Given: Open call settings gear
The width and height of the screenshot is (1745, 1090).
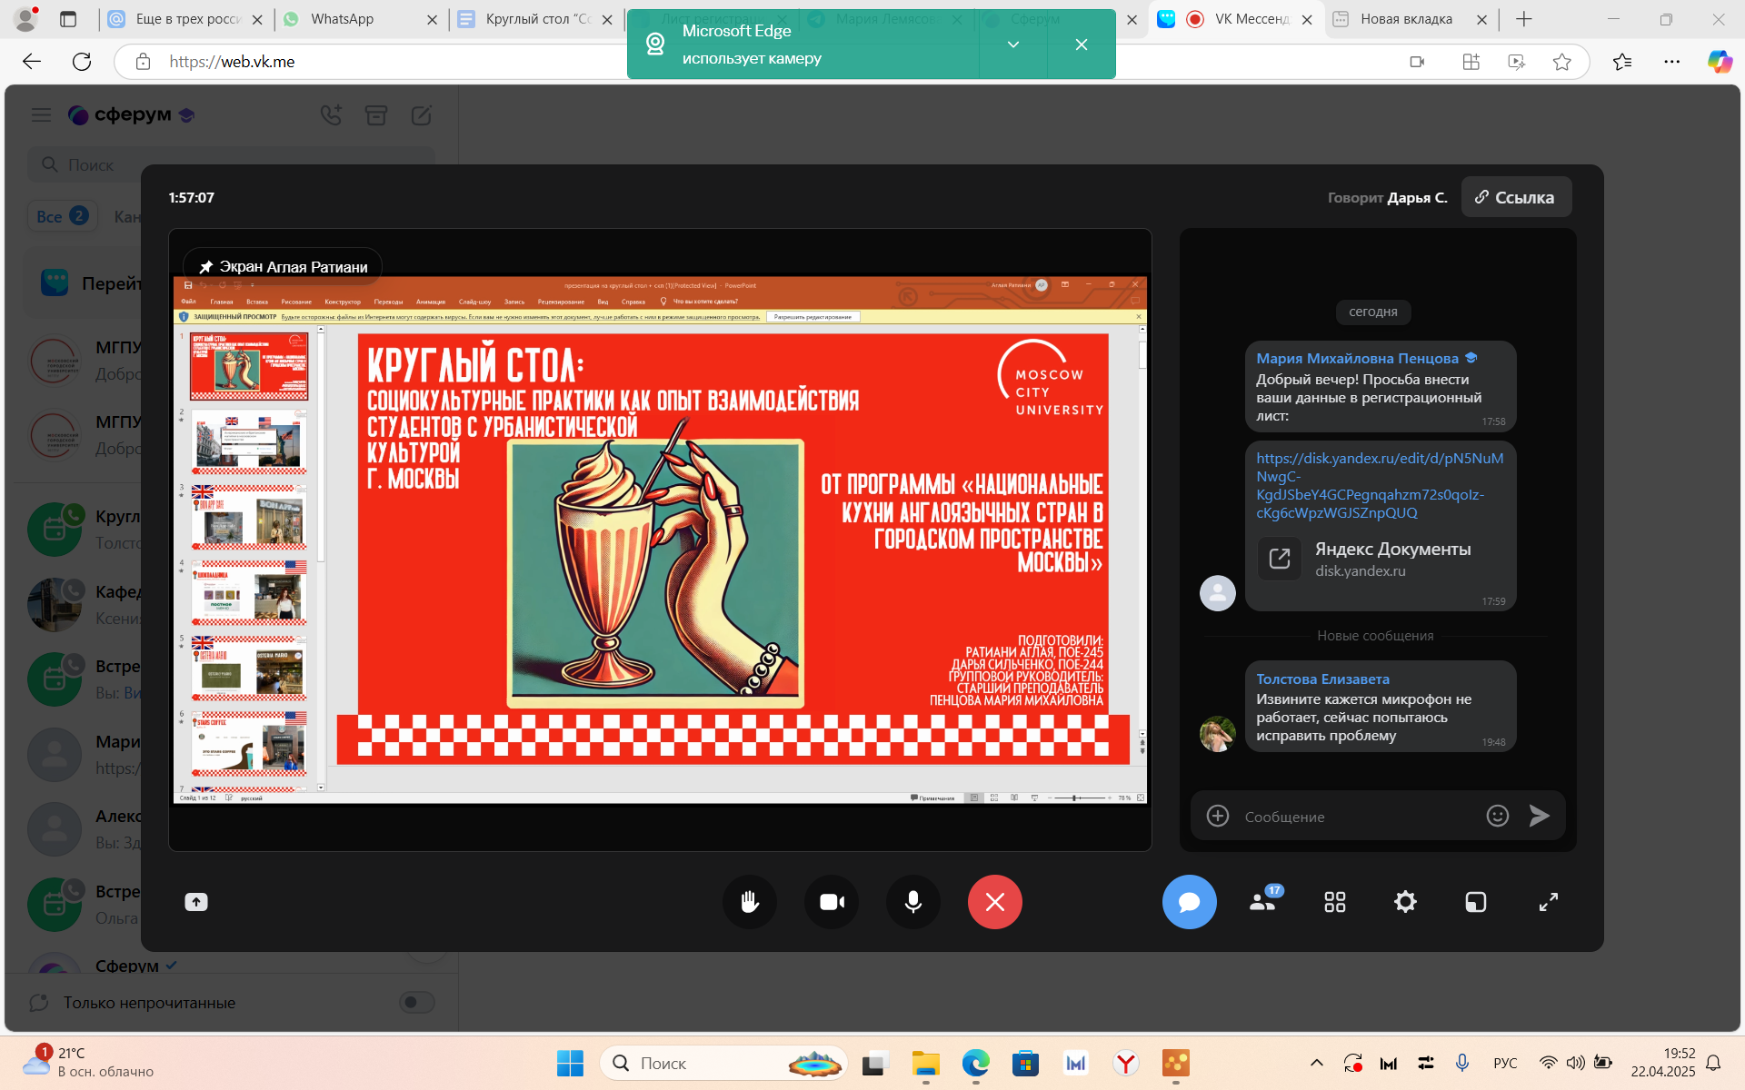Looking at the screenshot, I should point(1405,902).
